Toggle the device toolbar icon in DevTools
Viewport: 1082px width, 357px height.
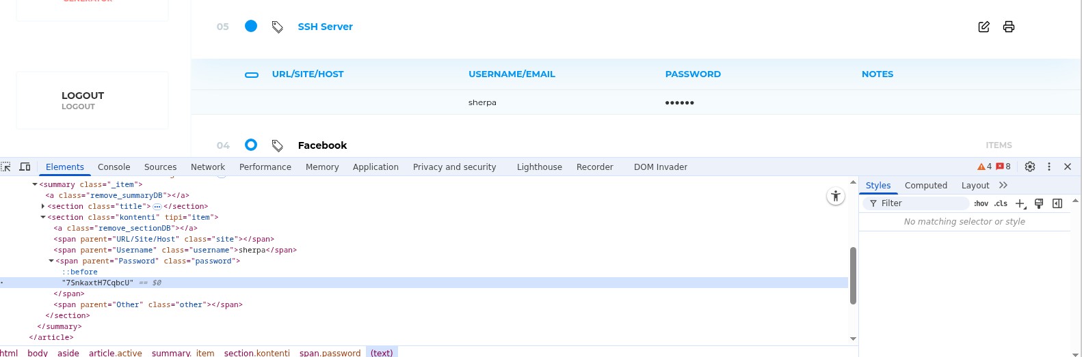(25, 167)
